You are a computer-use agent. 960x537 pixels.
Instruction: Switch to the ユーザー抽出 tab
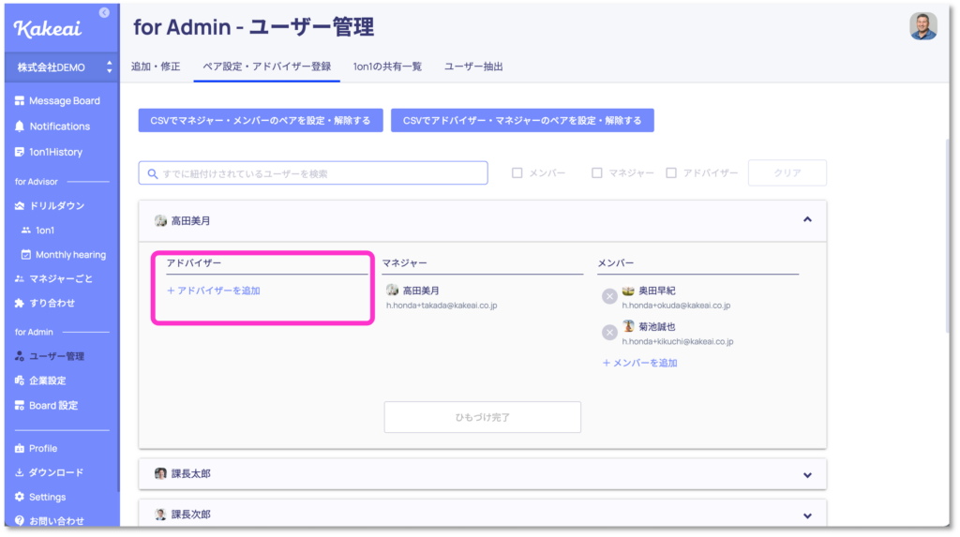(473, 67)
